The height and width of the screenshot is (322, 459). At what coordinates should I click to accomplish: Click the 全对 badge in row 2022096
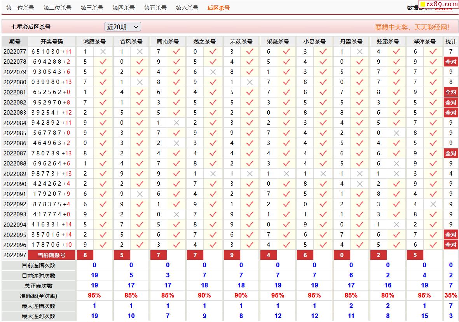[451, 245]
